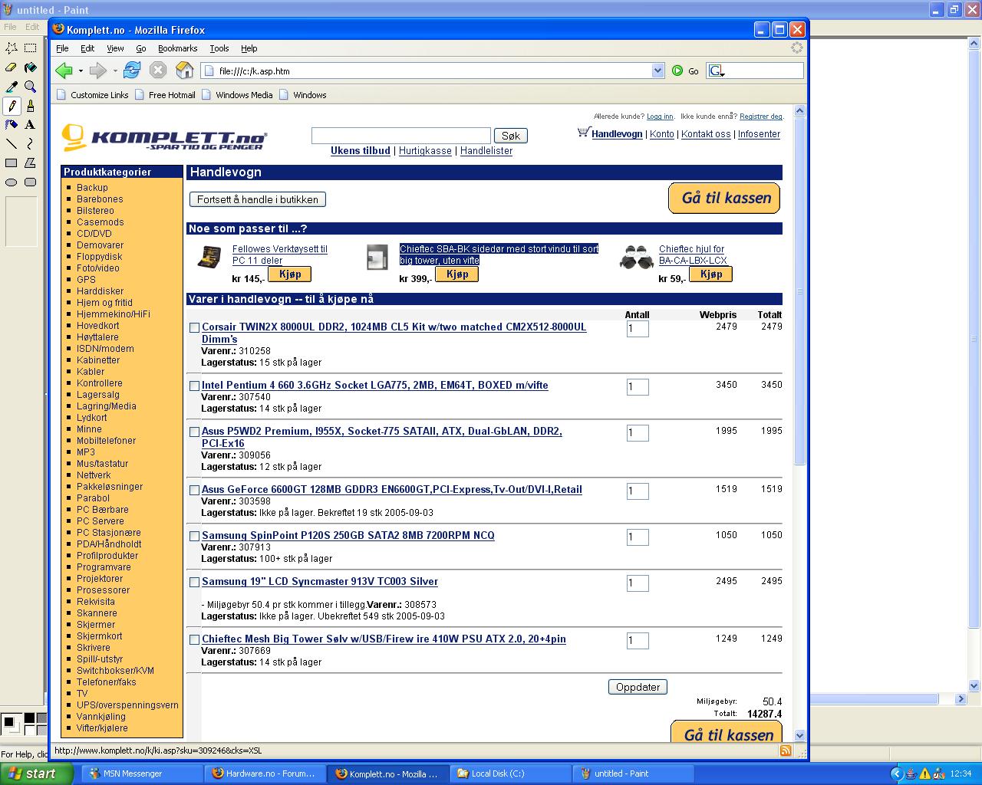Click the Java tray icon

[x=911, y=774]
